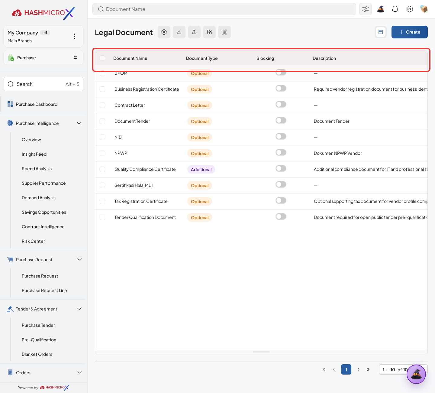Select page 1 in the pagination
The image size is (435, 393).
pos(346,369)
